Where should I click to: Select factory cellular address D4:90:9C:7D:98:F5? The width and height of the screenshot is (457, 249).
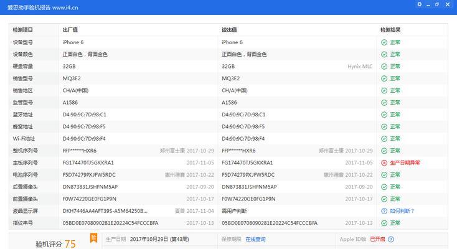[84, 126]
